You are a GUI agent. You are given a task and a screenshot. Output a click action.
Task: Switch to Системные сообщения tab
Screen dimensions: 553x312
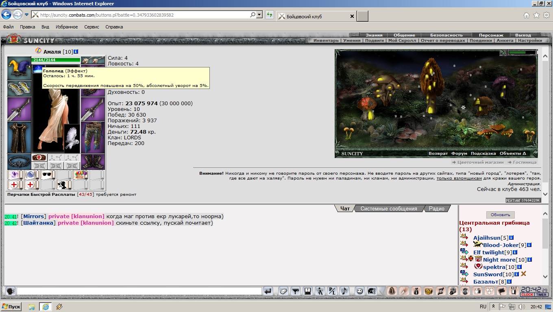tap(389, 209)
